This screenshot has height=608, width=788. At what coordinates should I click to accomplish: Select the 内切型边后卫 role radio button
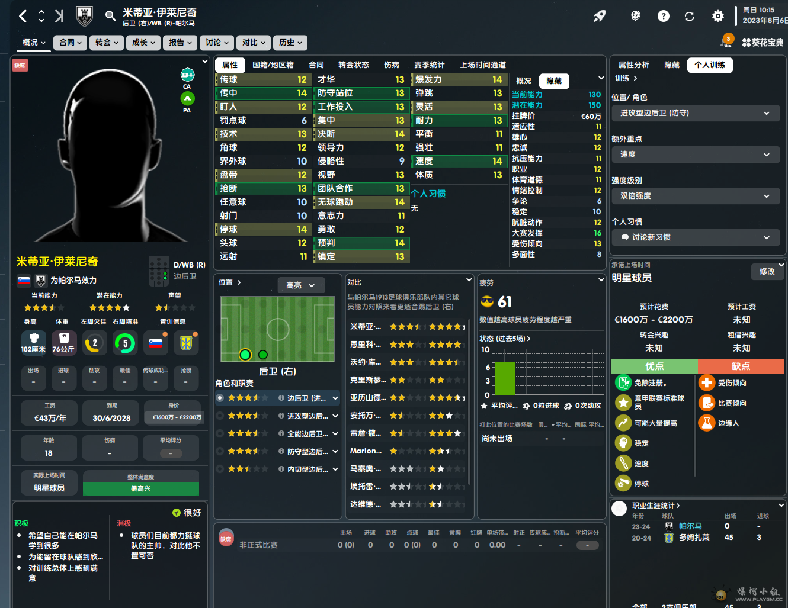[220, 469]
